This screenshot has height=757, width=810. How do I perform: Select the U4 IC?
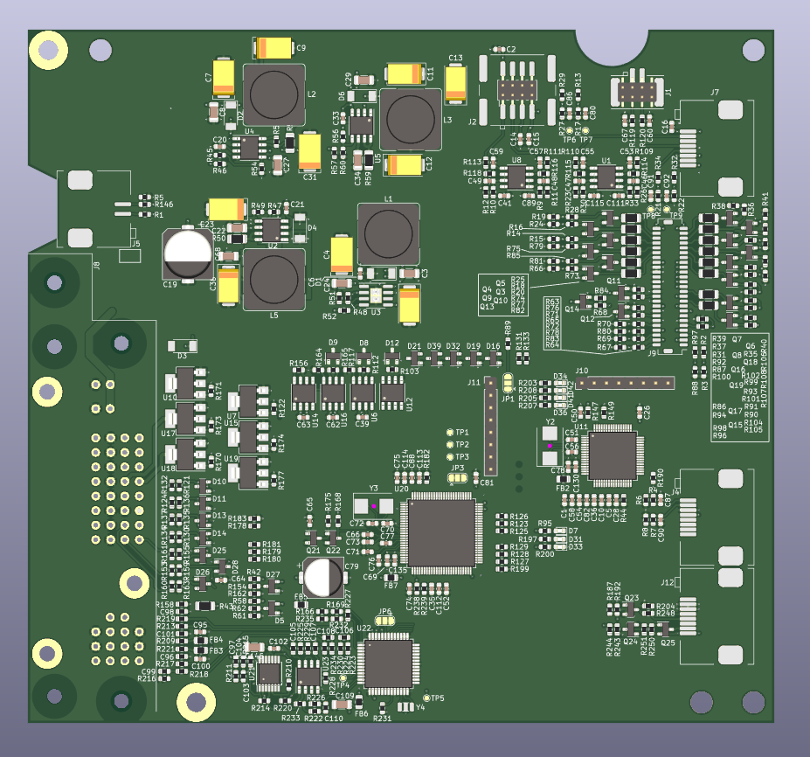coord(250,149)
